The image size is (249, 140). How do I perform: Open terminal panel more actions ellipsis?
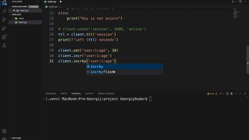pos(236,94)
